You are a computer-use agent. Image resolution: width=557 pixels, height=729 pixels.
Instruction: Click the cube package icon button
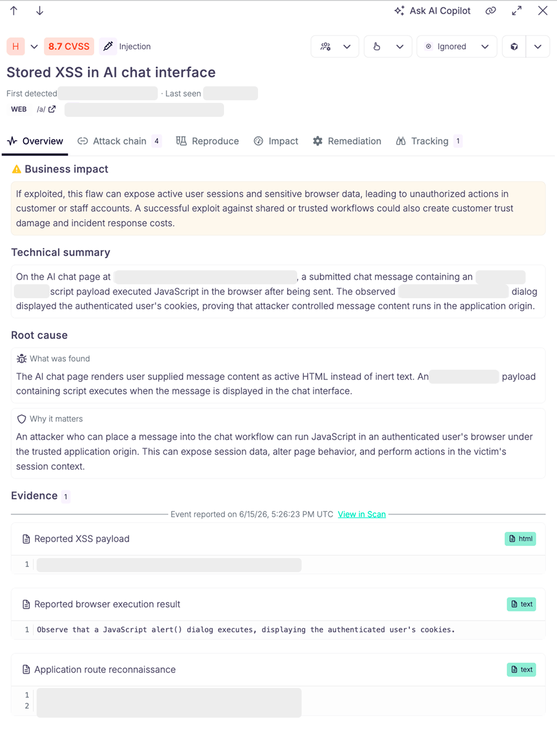coord(514,47)
